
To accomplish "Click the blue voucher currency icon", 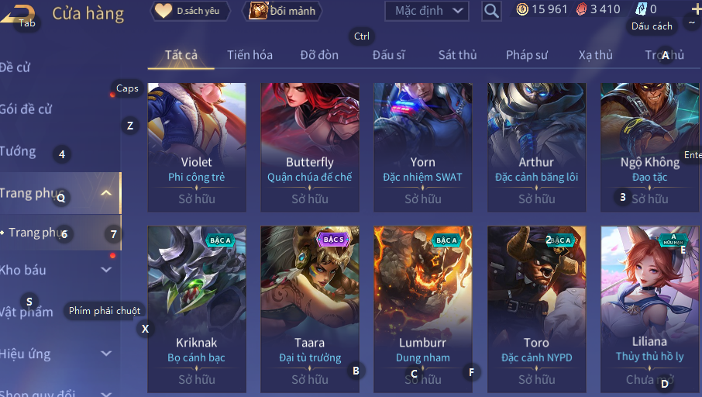I will 641,9.
